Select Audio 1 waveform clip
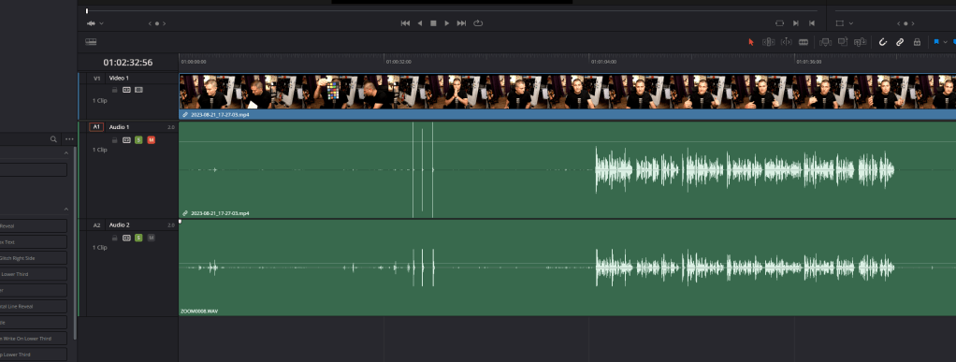 (567, 169)
